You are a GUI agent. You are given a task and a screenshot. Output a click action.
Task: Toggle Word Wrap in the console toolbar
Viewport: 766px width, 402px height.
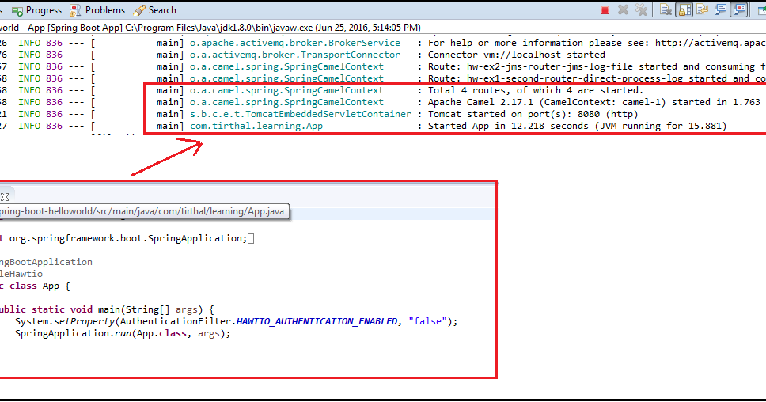click(702, 9)
